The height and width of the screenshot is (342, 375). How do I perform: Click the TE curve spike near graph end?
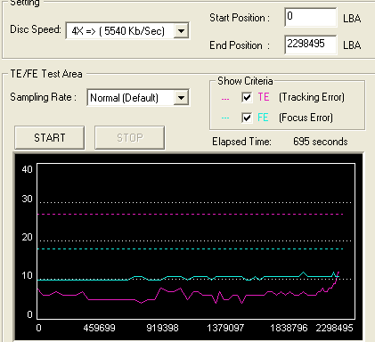pyautogui.click(x=337, y=278)
